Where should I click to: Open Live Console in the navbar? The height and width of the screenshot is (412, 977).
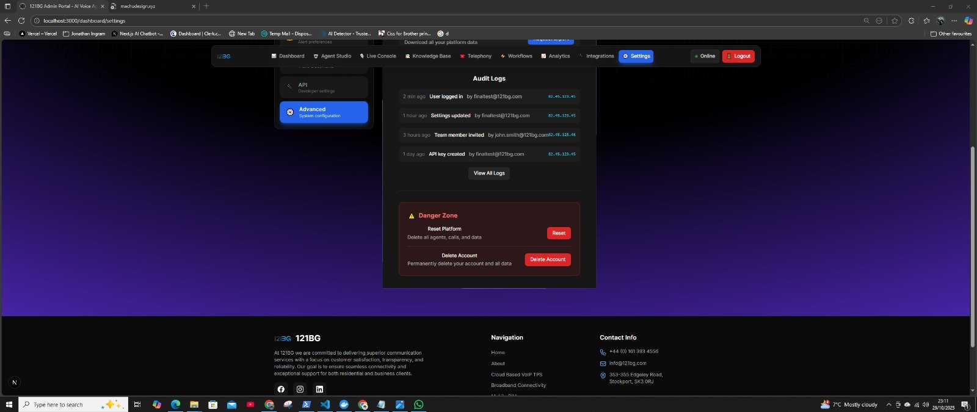378,56
